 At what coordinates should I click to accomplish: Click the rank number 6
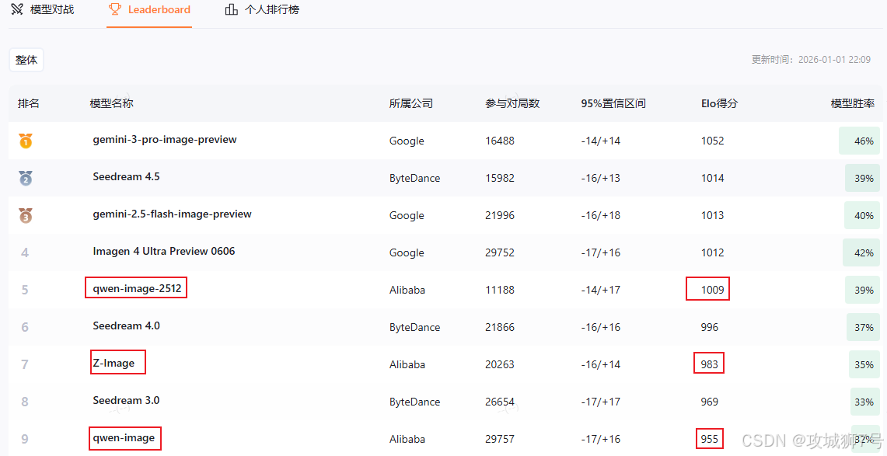click(25, 327)
